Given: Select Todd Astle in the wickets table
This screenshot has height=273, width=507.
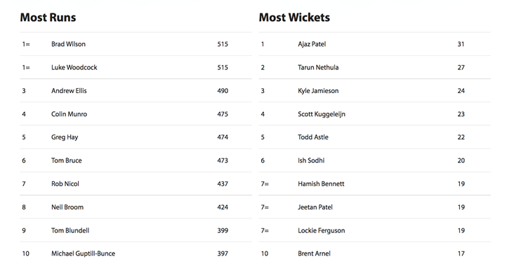Looking at the screenshot, I should [313, 137].
